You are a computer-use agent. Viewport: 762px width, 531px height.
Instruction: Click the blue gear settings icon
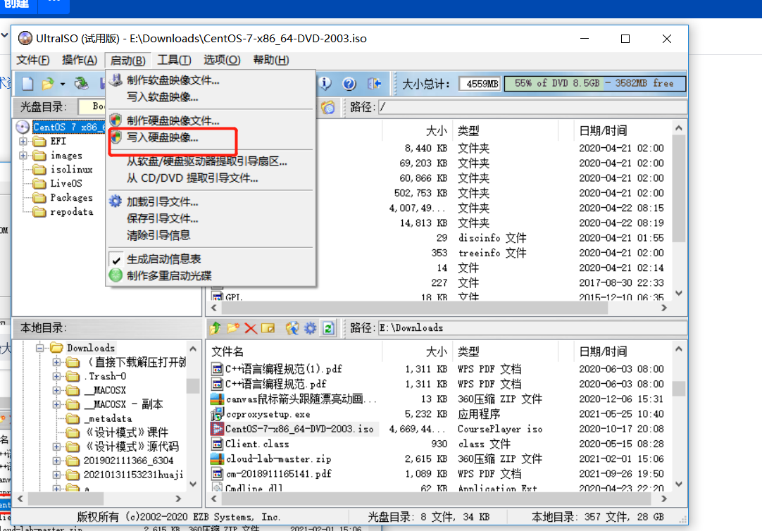click(x=310, y=328)
